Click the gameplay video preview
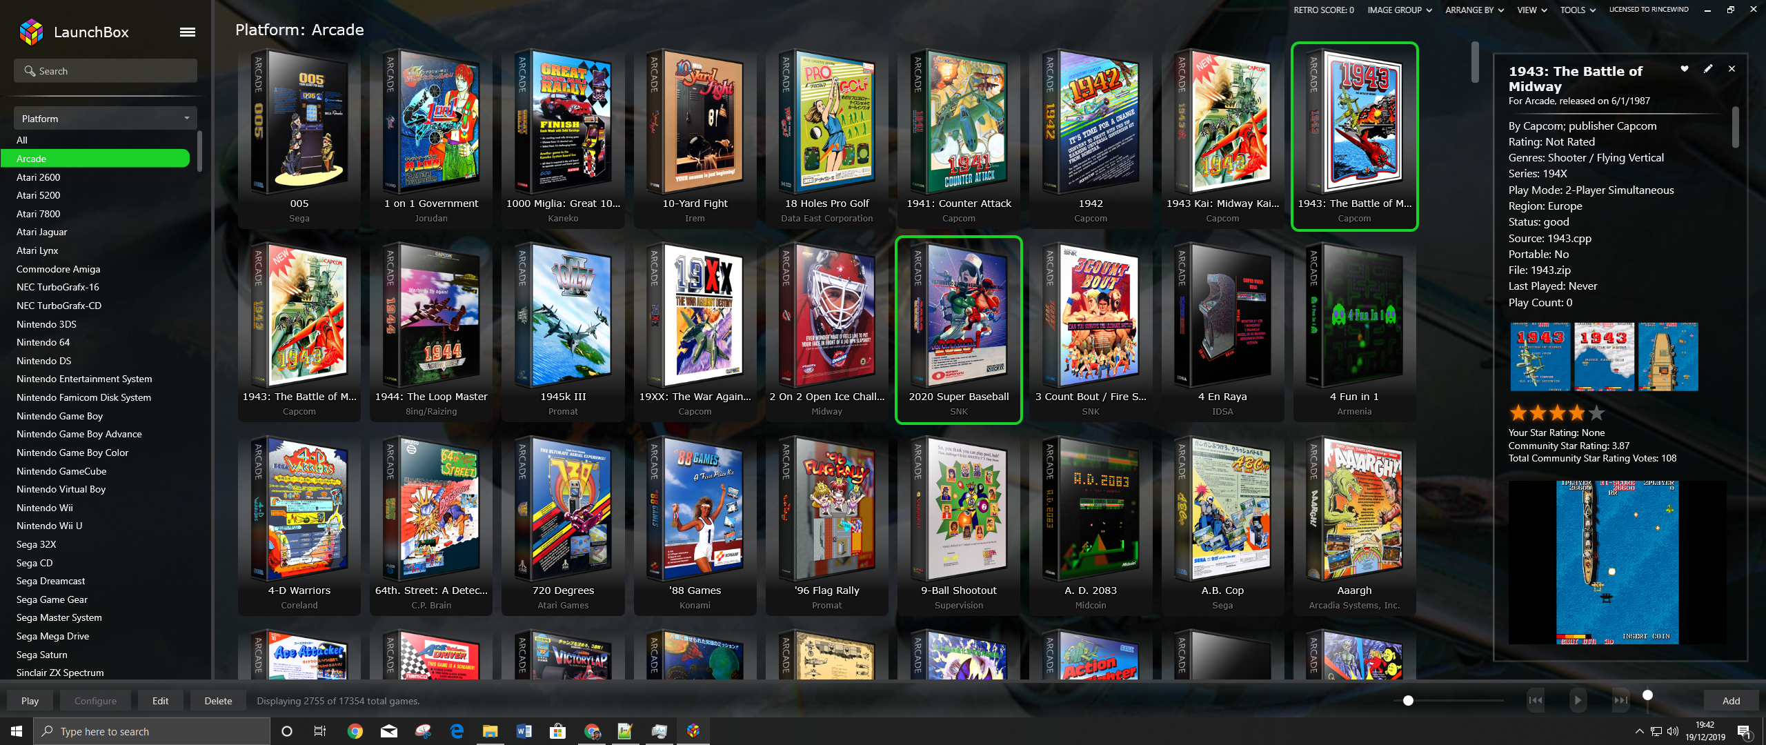This screenshot has height=745, width=1766. (x=1618, y=562)
